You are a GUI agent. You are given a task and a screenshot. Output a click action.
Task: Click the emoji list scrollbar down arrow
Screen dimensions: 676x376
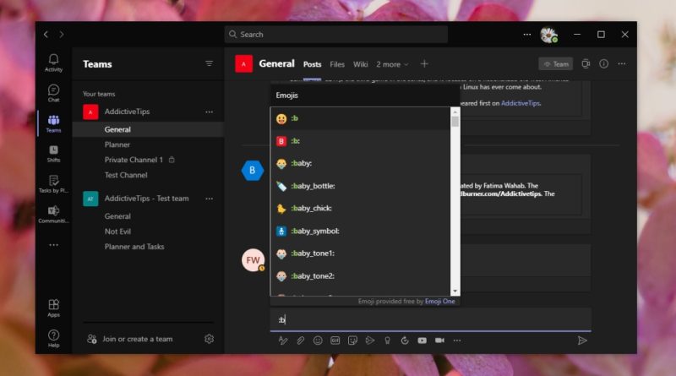click(455, 292)
